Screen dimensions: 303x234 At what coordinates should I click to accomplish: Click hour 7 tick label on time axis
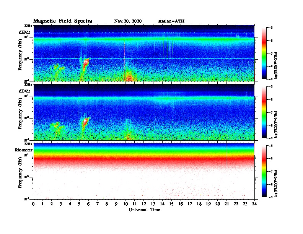click(x=98, y=204)
